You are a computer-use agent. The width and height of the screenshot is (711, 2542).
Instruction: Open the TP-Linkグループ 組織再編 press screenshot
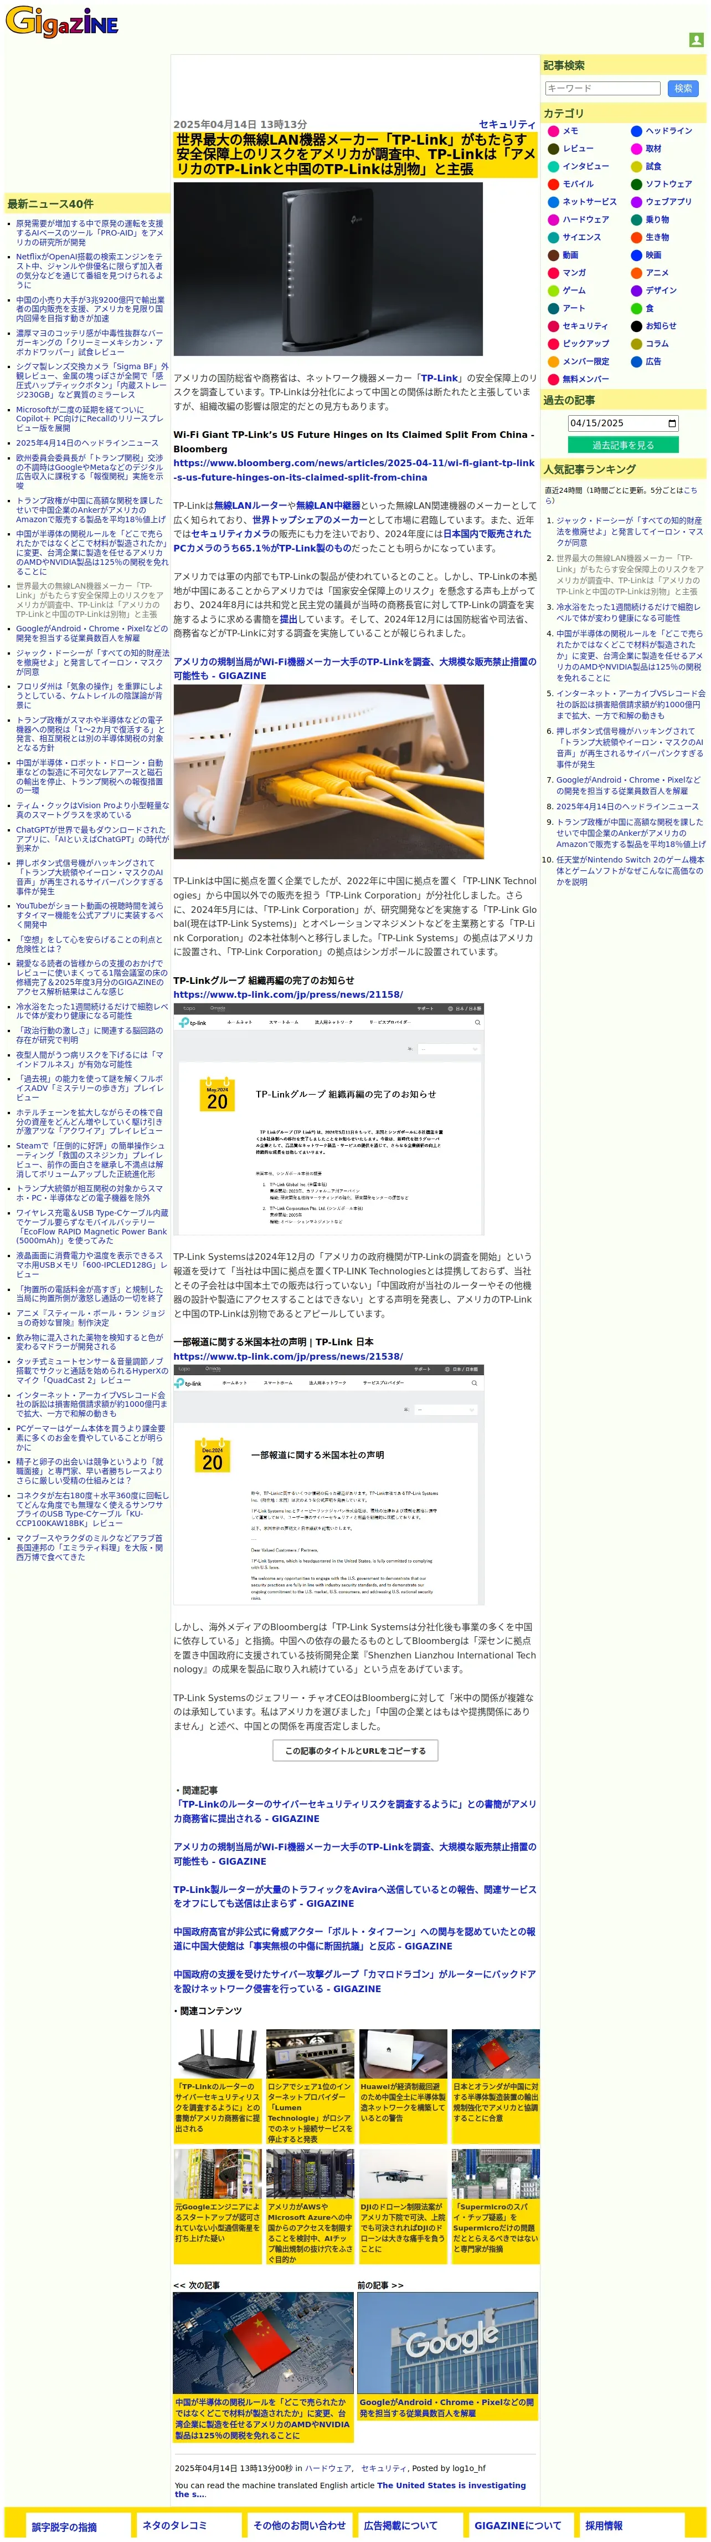tap(328, 1119)
